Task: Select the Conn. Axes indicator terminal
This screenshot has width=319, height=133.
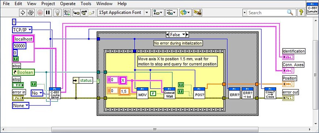Action: click(x=288, y=70)
